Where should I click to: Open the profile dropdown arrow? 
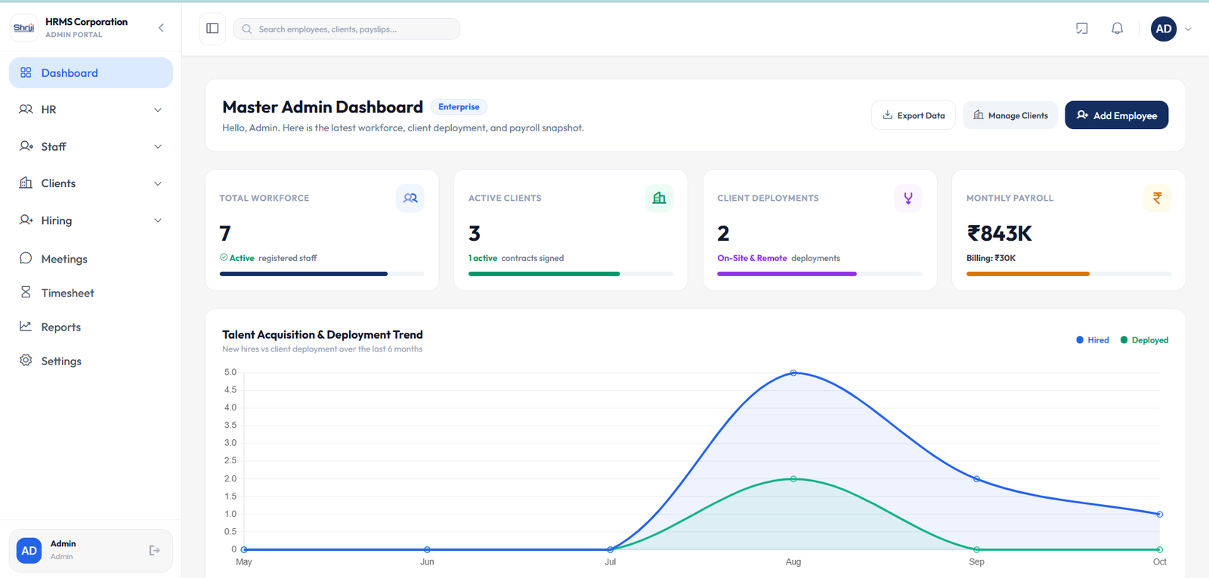point(1188,29)
